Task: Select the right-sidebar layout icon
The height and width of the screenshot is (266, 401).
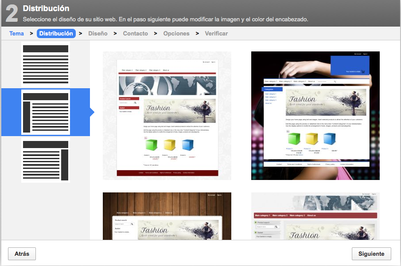Action: (46, 160)
